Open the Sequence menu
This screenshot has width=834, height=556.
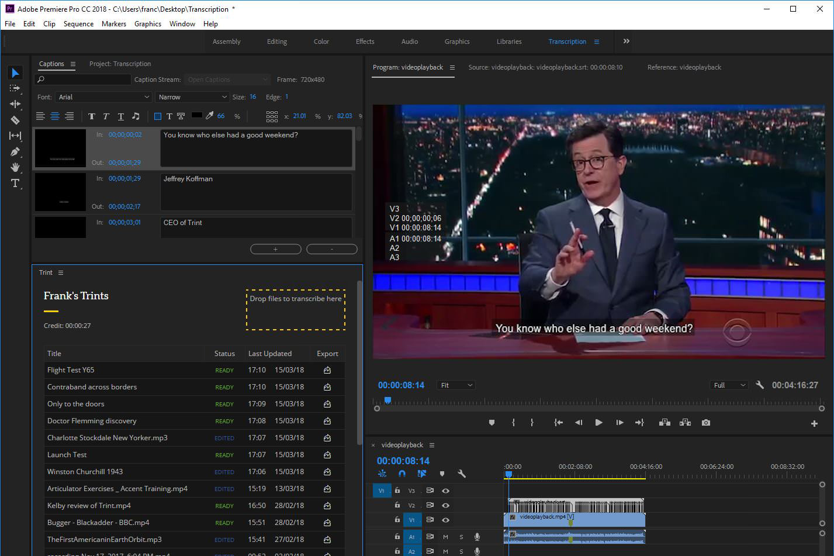[x=78, y=24]
